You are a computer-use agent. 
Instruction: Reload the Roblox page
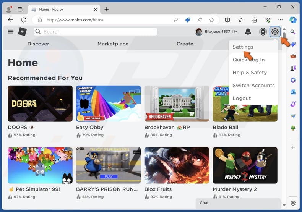[x=24, y=20]
